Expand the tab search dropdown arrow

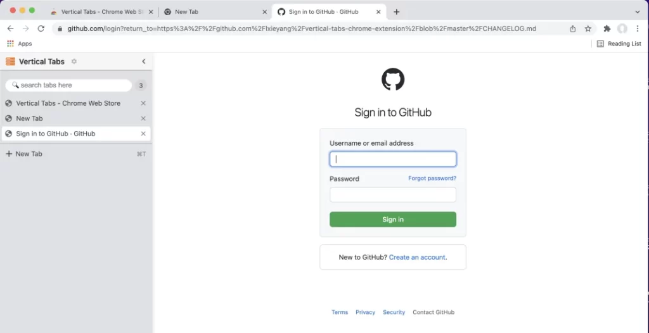[x=638, y=12]
